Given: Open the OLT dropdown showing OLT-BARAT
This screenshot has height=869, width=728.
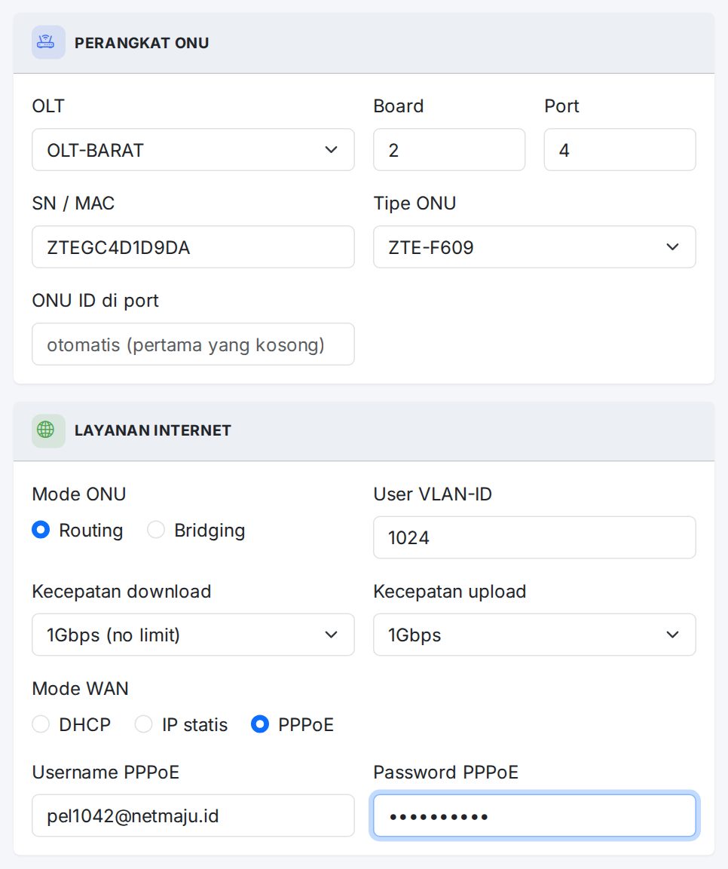Looking at the screenshot, I should [x=193, y=150].
